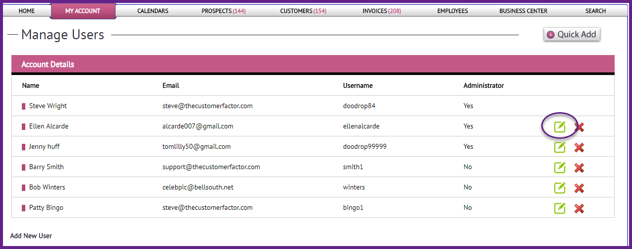This screenshot has width=632, height=249.
Task: Open the HOME tab
Action: pyautogui.click(x=27, y=11)
